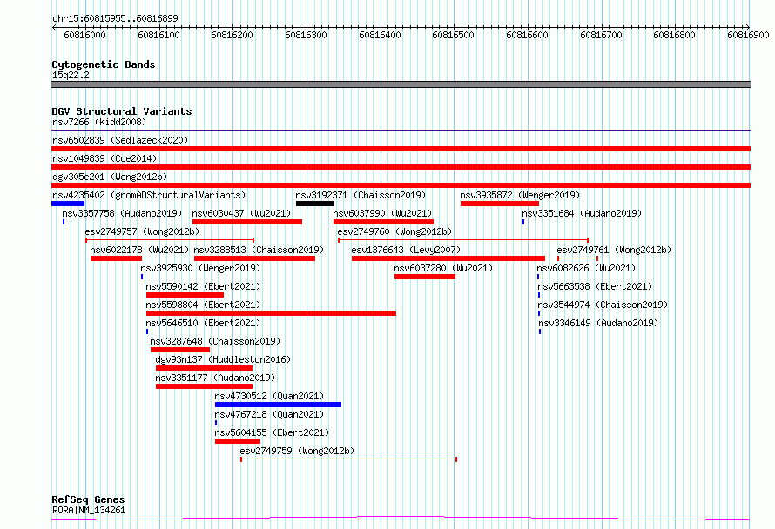This screenshot has height=529, width=775.
Task: Select the nsv6030437 (Wu2021) red bar
Action: pos(247,222)
